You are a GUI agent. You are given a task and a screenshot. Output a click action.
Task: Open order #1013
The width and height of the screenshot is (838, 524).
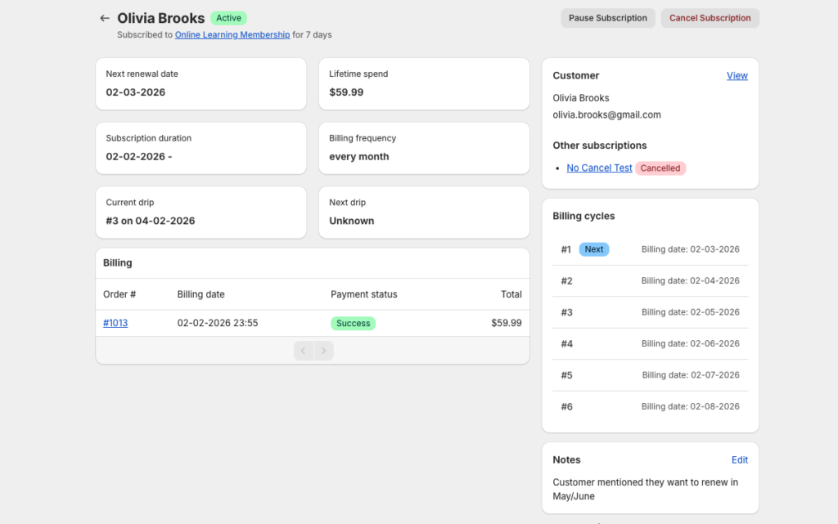[x=115, y=323]
